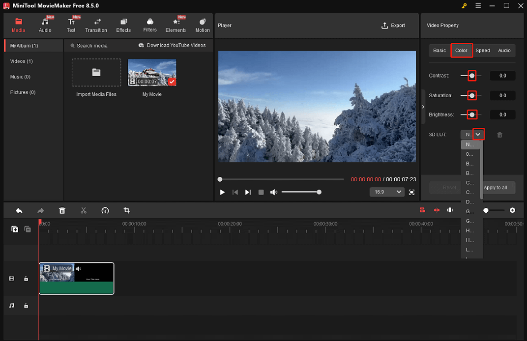This screenshot has height=341, width=527.
Task: Export the current project
Action: [x=393, y=25]
